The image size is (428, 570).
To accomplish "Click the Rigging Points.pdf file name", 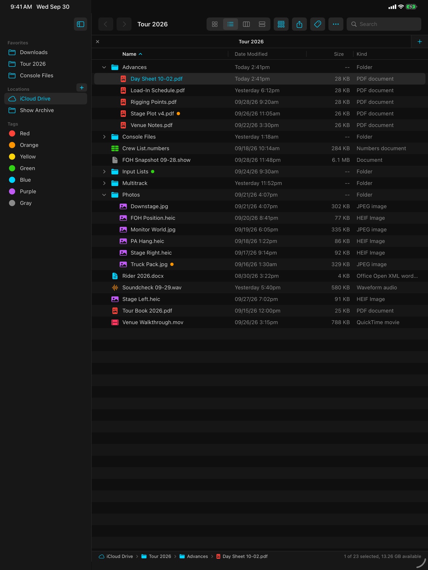I will point(154,102).
